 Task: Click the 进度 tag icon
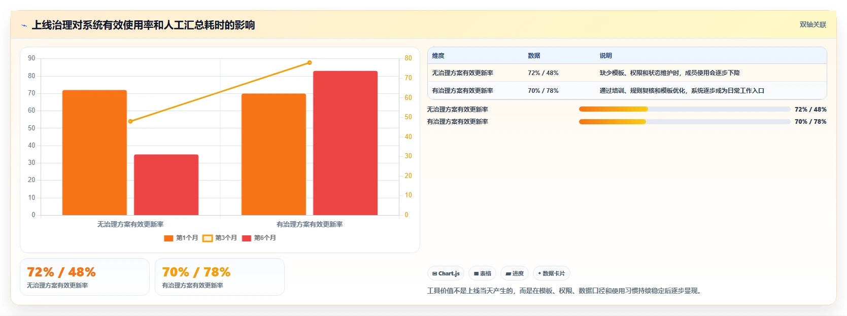tap(508, 274)
